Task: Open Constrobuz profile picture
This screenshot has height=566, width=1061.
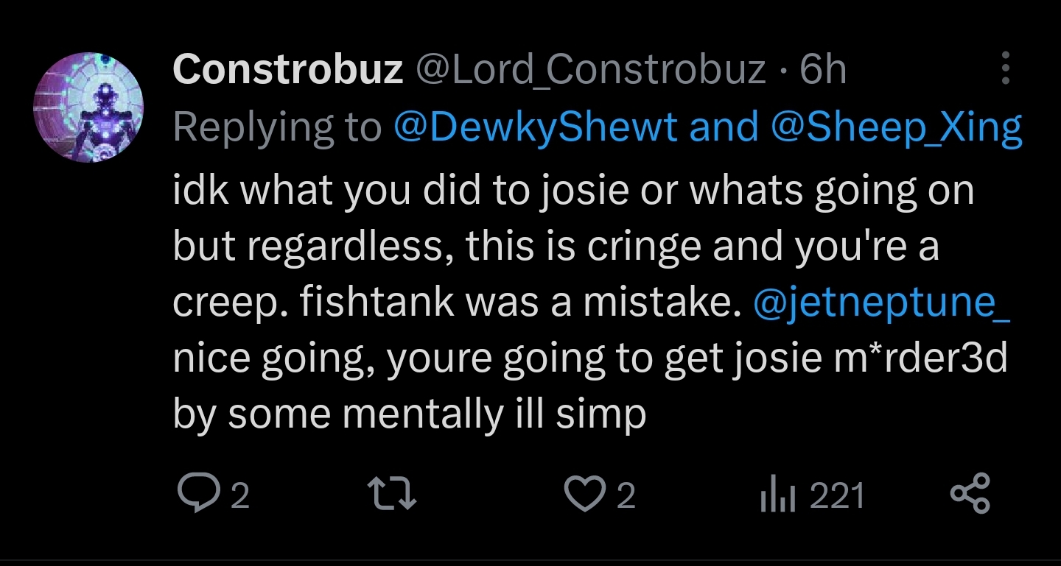Action: pyautogui.click(x=88, y=107)
